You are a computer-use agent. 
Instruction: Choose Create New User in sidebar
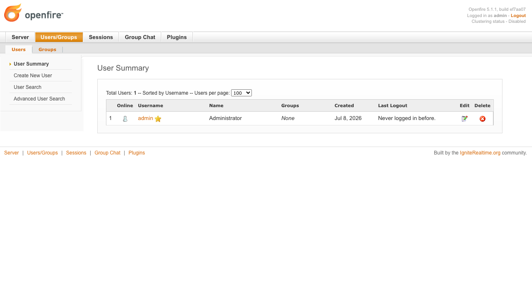[33, 76]
